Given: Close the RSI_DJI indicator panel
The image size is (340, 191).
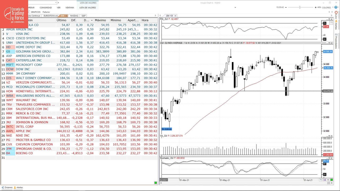Looking at the screenshot, I should [x=332, y=19].
